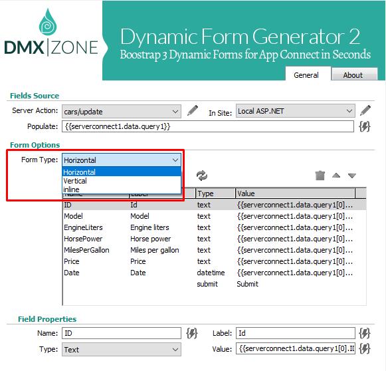Move selected field down with down arrow
This screenshot has width=386, height=371.
(352, 176)
